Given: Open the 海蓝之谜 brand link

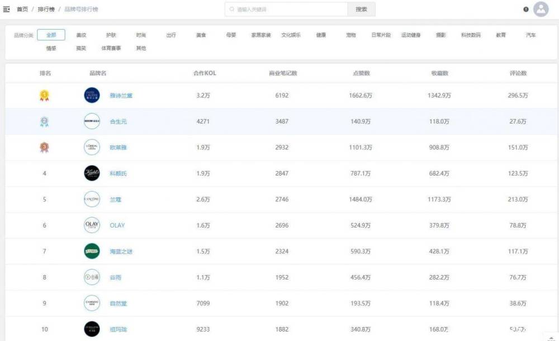Looking at the screenshot, I should tap(121, 252).
